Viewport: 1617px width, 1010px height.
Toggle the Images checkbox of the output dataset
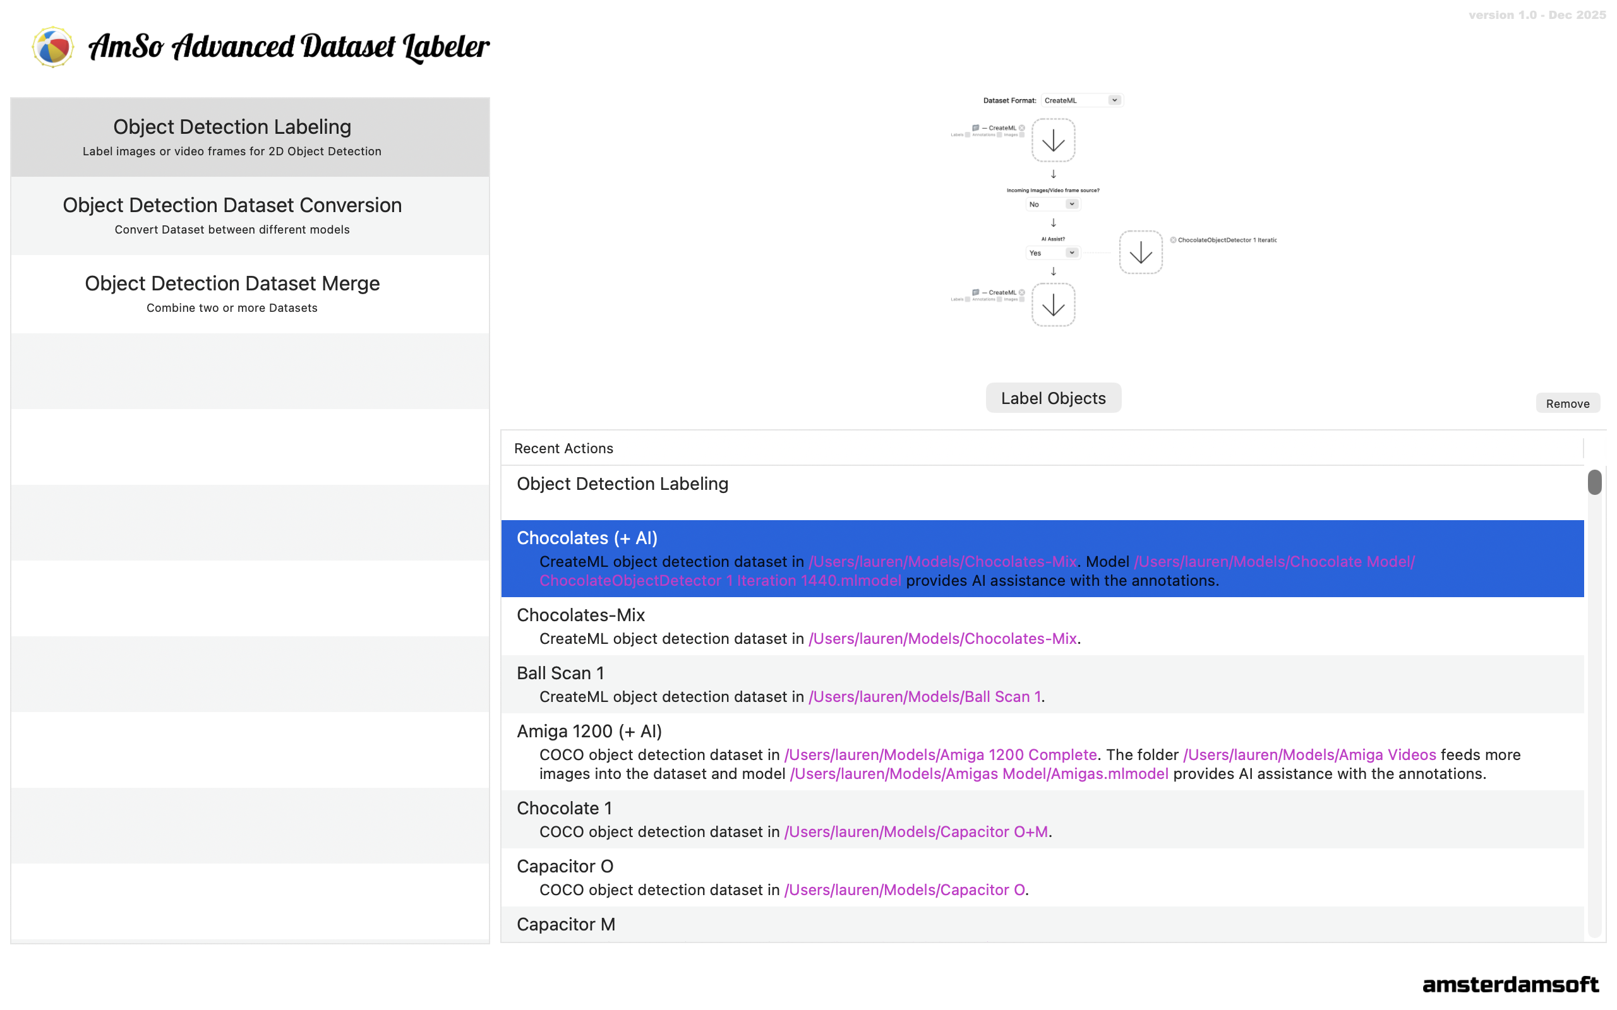(1021, 300)
